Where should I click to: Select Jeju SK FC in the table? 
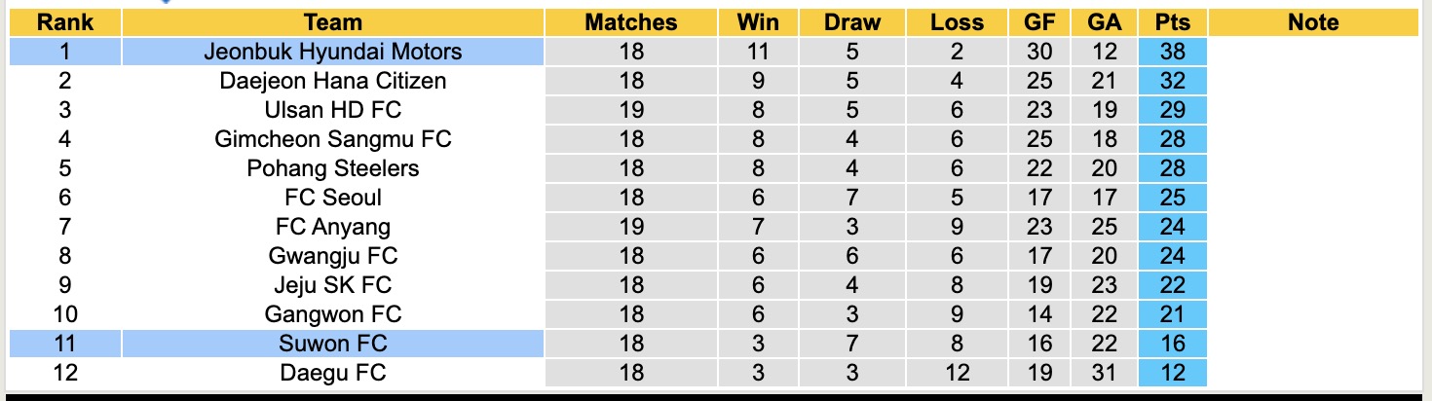(333, 285)
